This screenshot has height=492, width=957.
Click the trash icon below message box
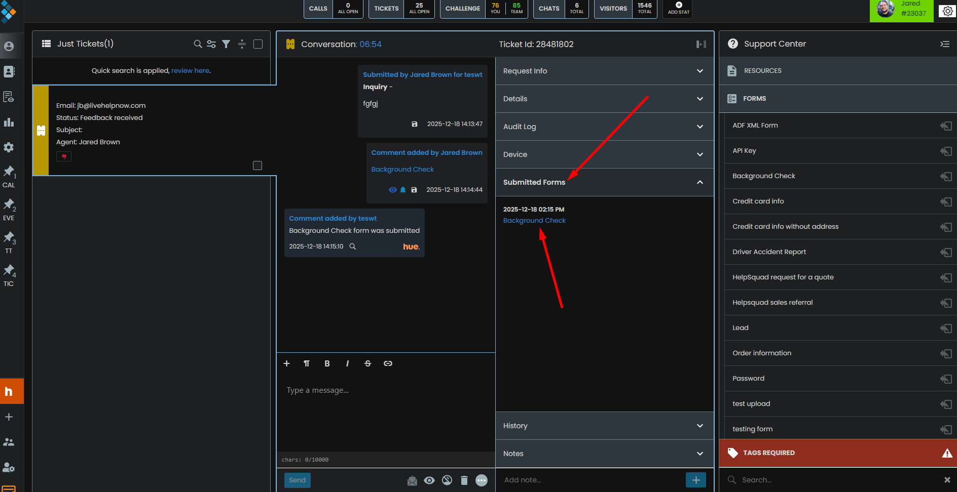pos(464,480)
